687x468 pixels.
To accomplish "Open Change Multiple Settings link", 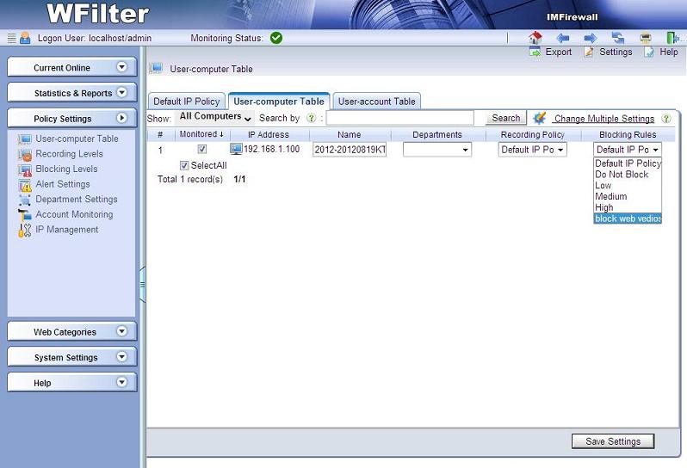I will 604,119.
